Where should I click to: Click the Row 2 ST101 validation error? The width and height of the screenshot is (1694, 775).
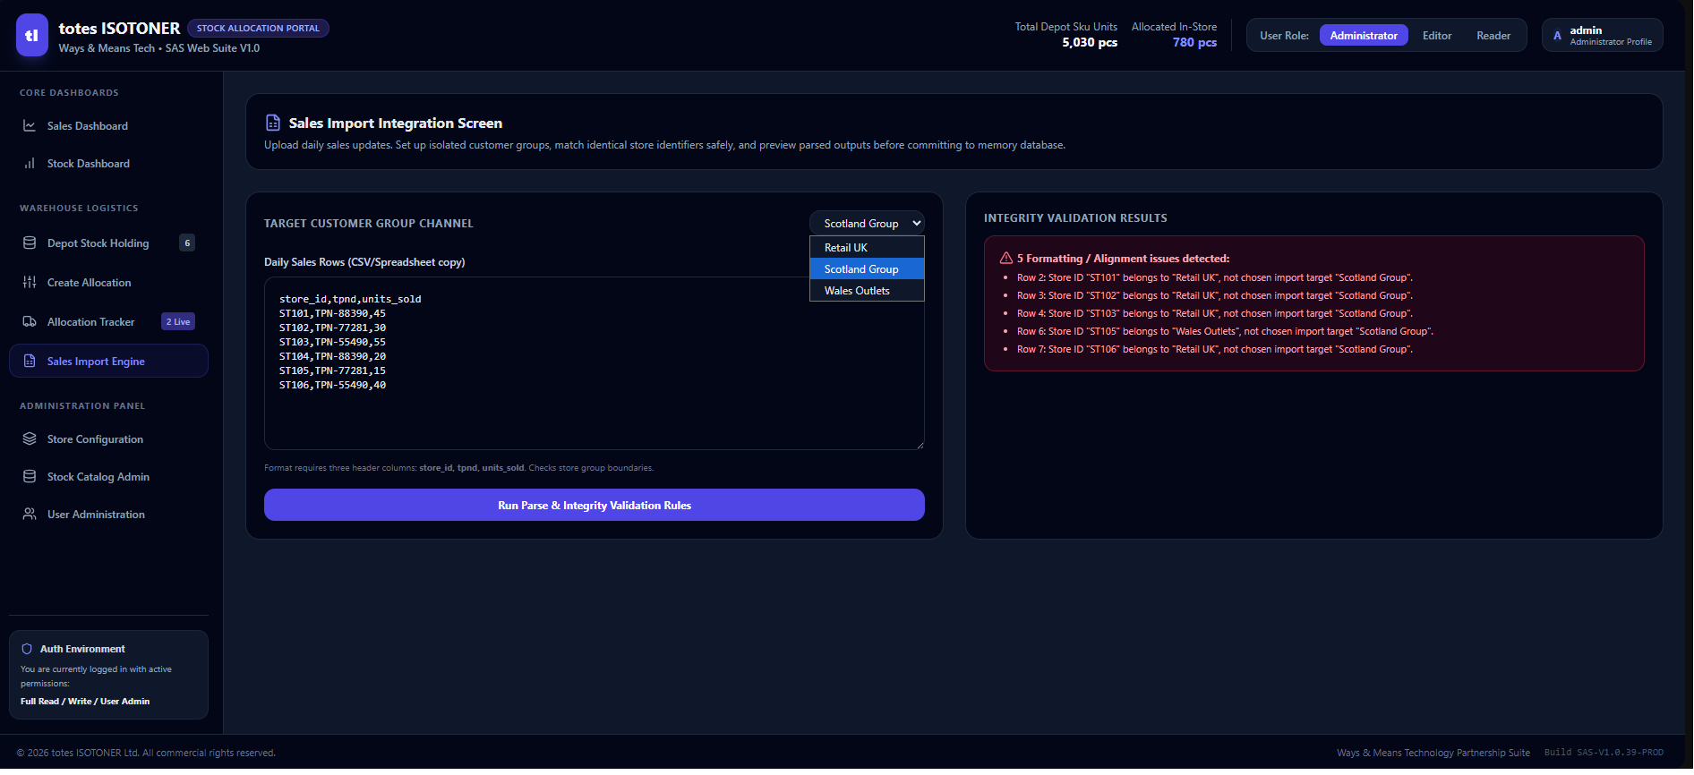pos(1215,278)
